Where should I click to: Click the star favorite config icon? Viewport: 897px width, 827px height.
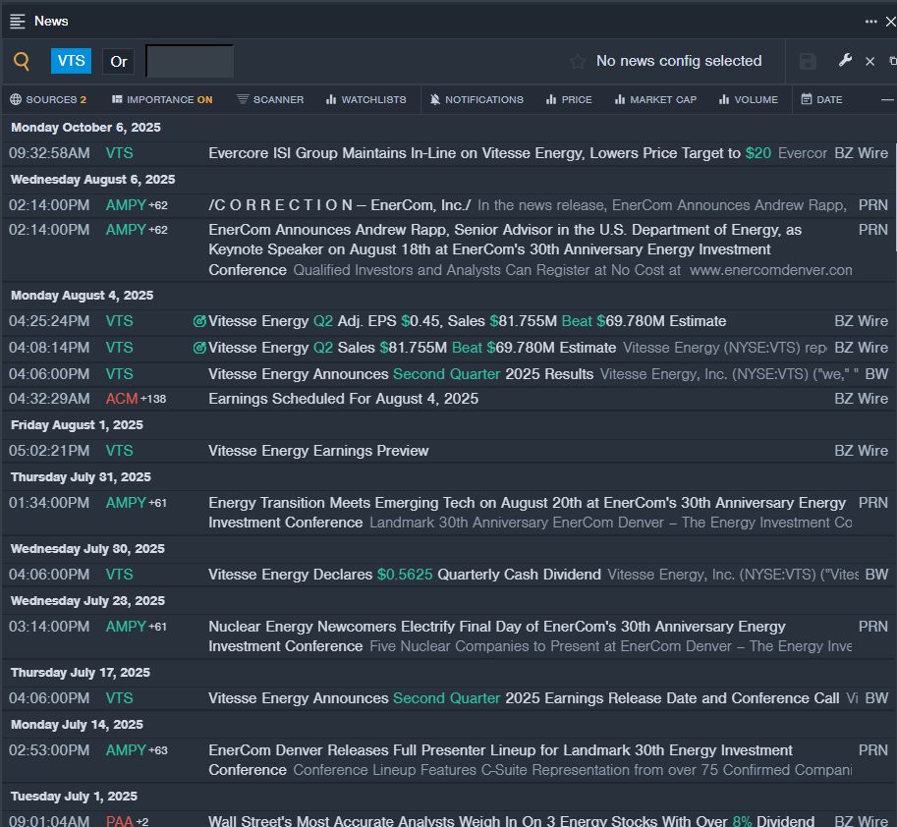point(578,61)
